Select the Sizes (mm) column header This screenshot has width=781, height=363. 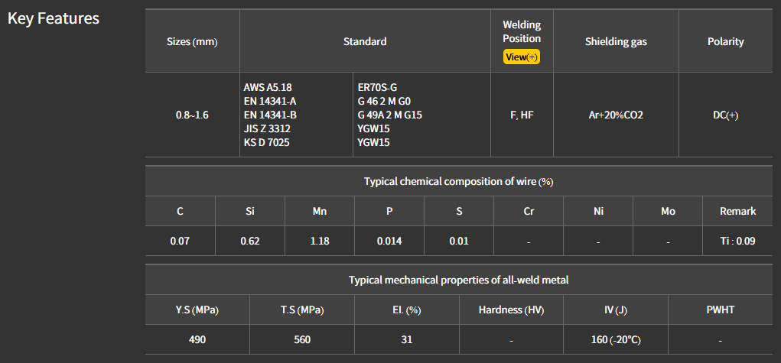pos(192,42)
